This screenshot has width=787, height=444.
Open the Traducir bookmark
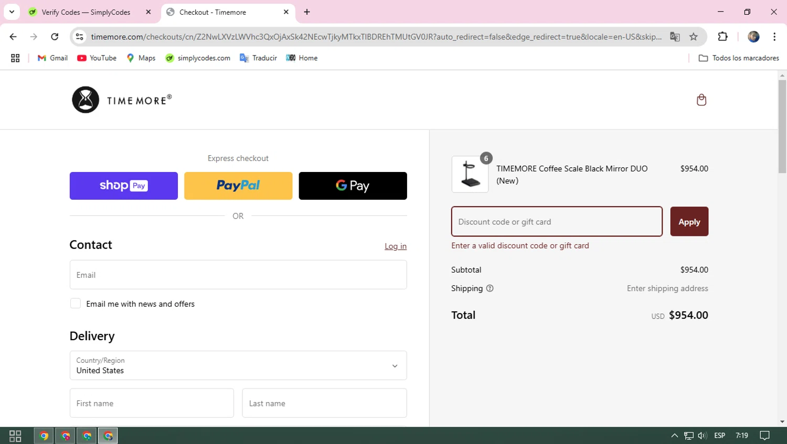point(258,58)
